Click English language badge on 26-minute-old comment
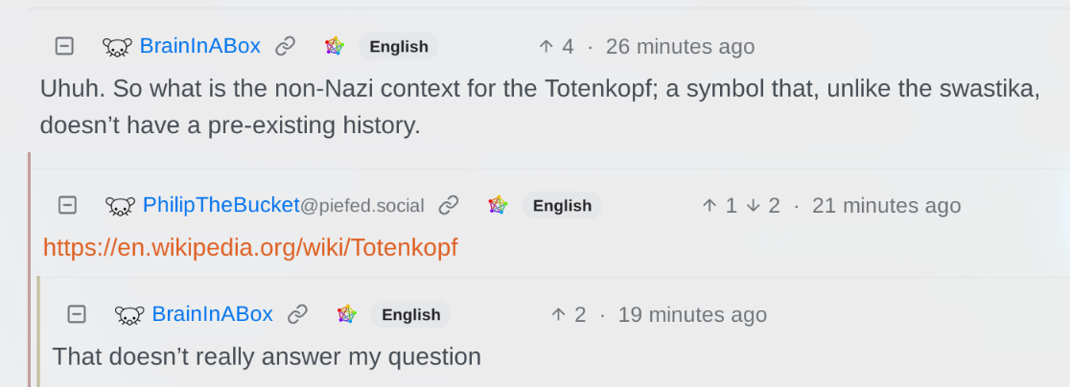 click(399, 46)
